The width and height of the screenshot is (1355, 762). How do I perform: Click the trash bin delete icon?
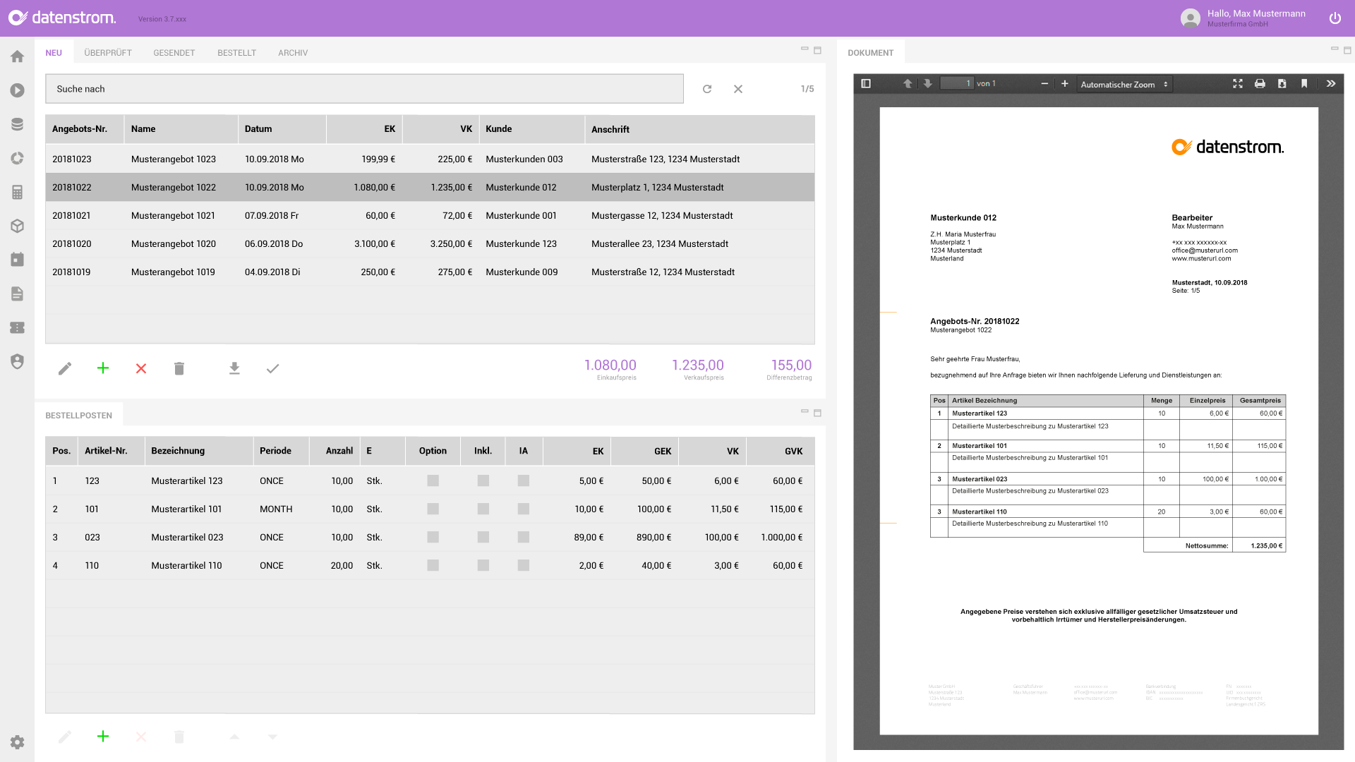coord(180,368)
